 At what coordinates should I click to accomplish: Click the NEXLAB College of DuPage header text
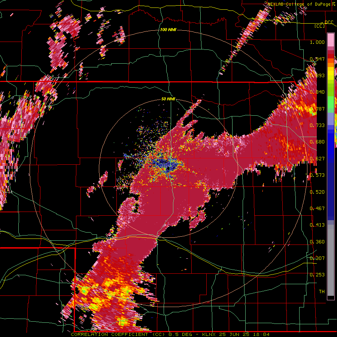[x=301, y=4]
